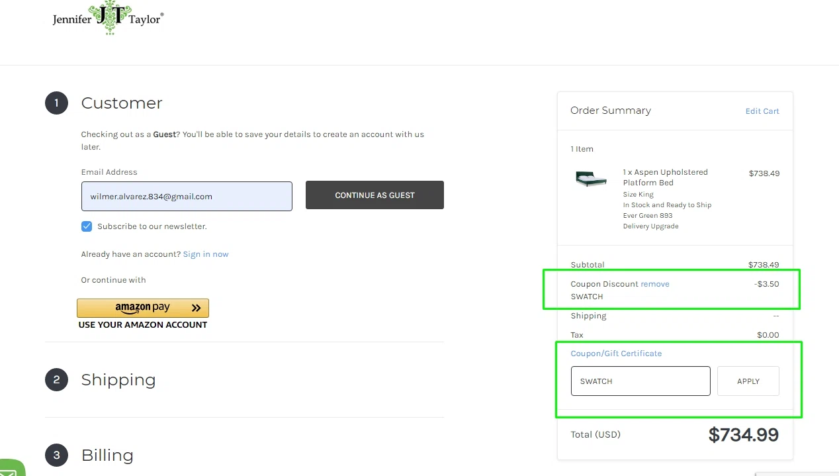Click the Total (USD) label
Screen dimensions: 839x476
tap(596, 435)
